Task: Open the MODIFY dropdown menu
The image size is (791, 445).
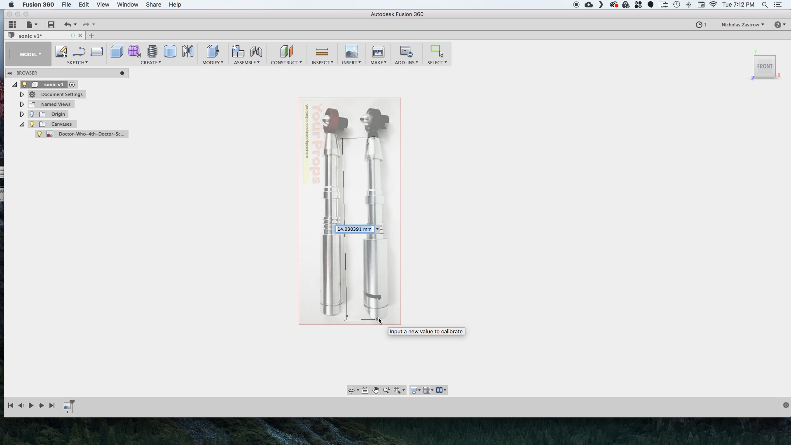Action: pyautogui.click(x=213, y=63)
